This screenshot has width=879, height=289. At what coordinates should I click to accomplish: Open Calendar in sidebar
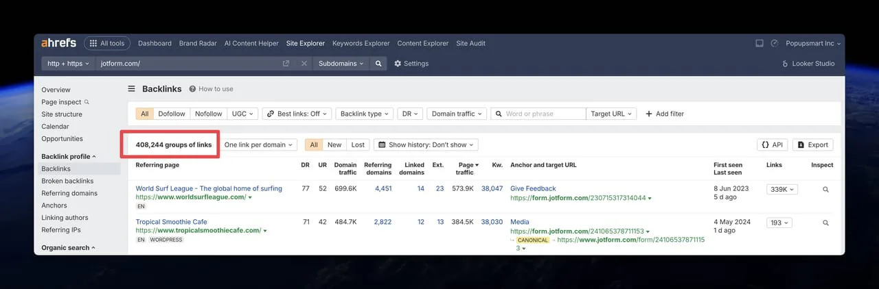coord(55,127)
